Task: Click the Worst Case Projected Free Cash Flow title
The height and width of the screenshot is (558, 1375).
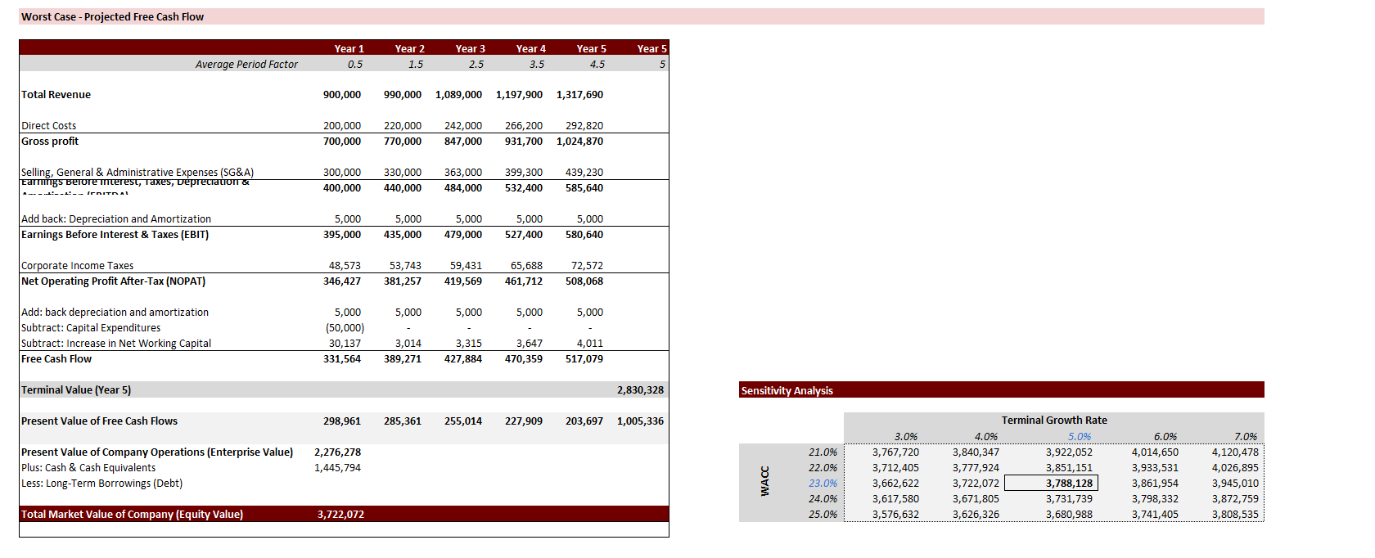Action: [x=112, y=16]
